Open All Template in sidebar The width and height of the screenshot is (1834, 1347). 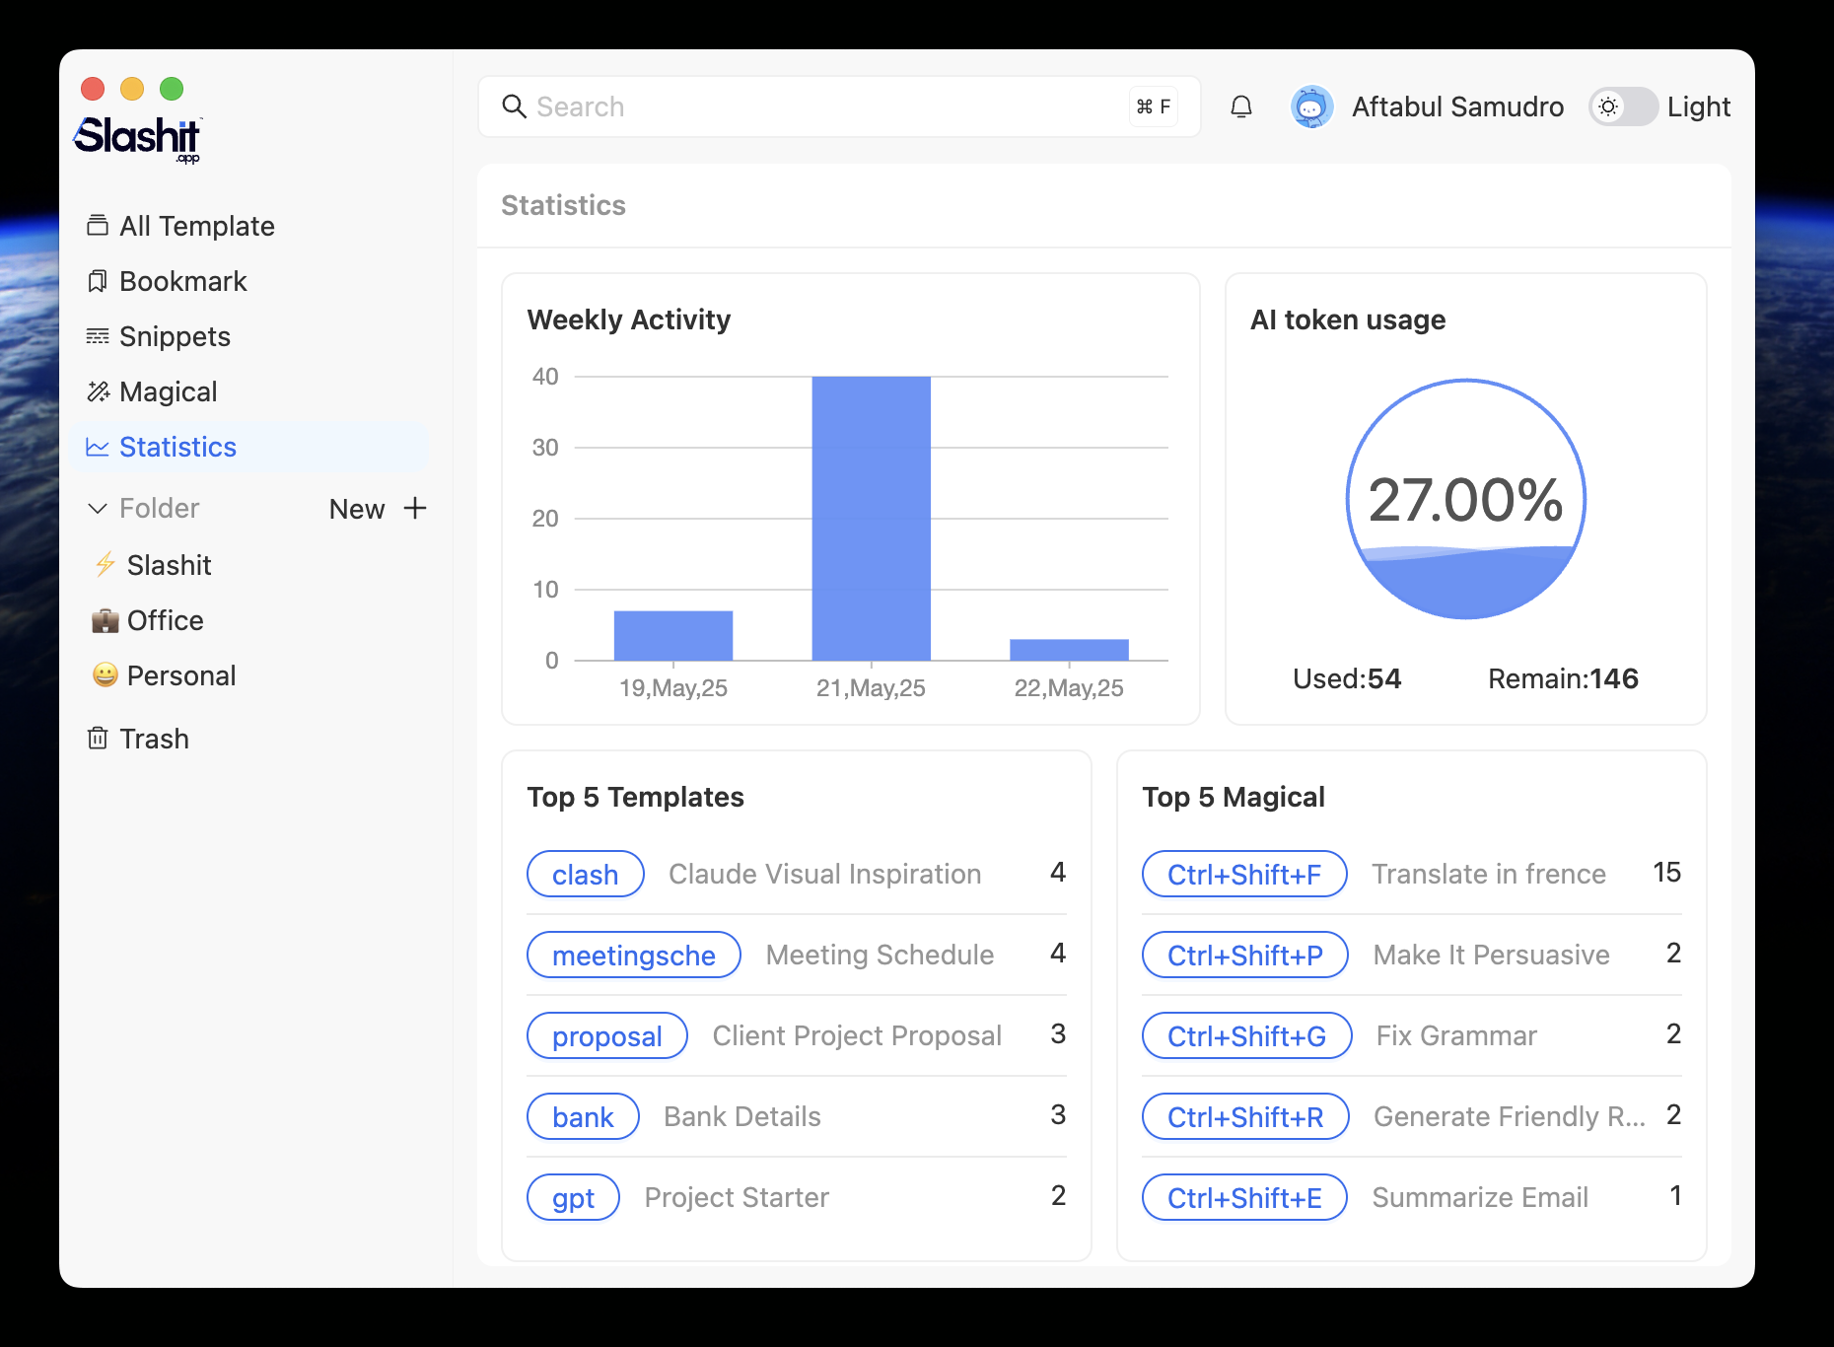pos(251,226)
